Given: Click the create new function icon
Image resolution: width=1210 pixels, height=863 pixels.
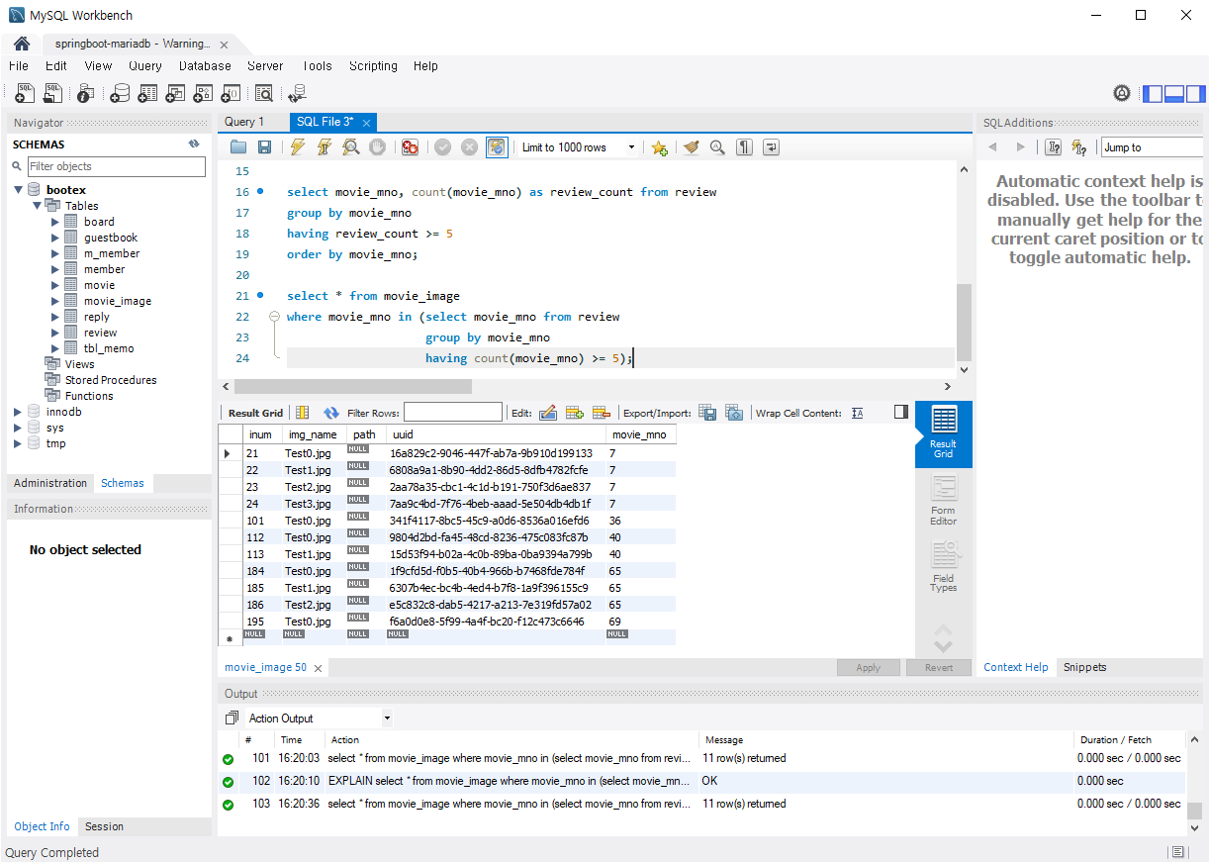Looking at the screenshot, I should 231,93.
